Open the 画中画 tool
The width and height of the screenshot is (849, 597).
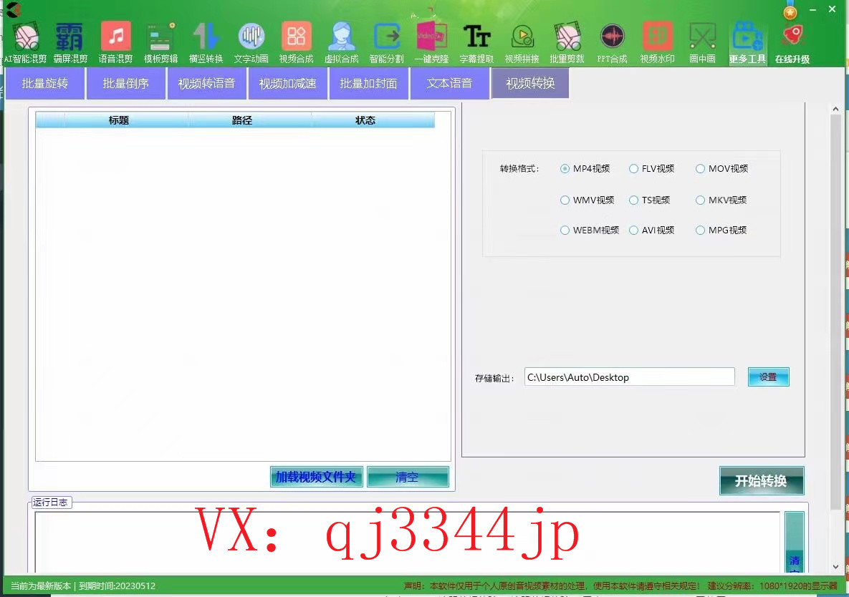pos(702,43)
